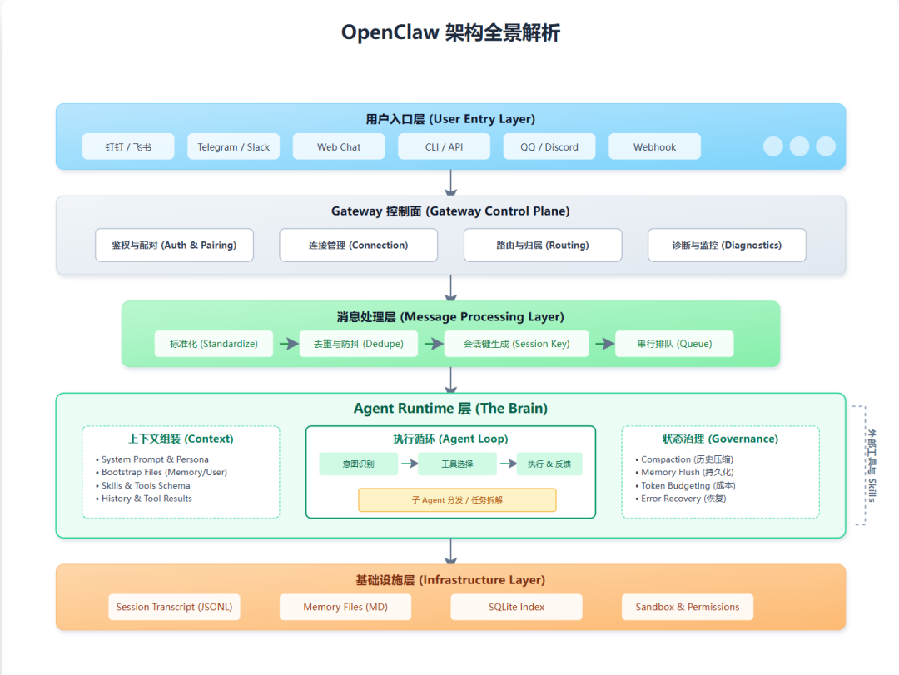Select Sandbox & Permissions in infrastructure layer
The image size is (899, 675).
[x=688, y=607]
